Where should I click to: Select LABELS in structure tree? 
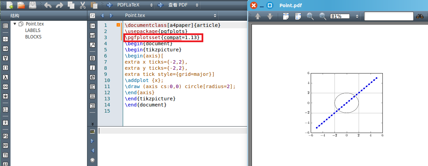(x=33, y=30)
